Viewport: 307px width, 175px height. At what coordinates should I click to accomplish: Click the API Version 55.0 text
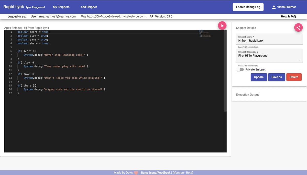point(161,16)
